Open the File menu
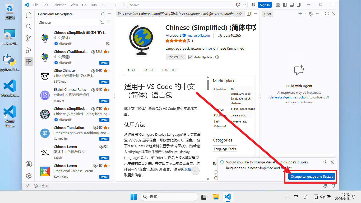Screen dimensions: 361x203 click(x=36, y=5)
